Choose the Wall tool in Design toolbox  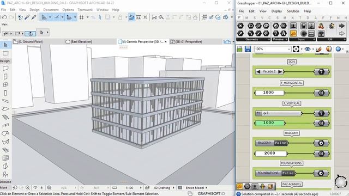(x=5, y=69)
